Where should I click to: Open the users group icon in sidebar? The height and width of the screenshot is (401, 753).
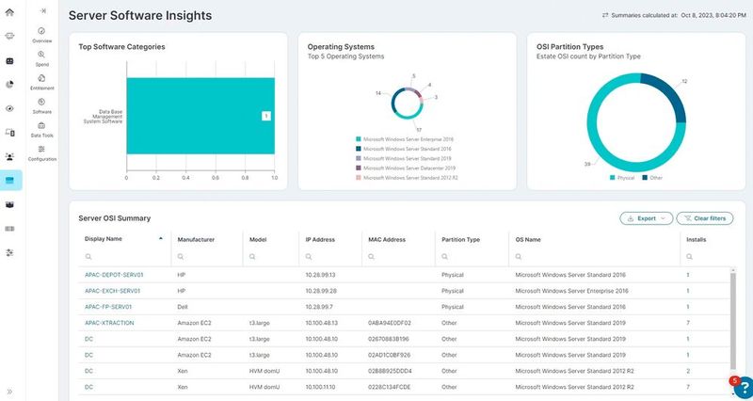(9, 156)
